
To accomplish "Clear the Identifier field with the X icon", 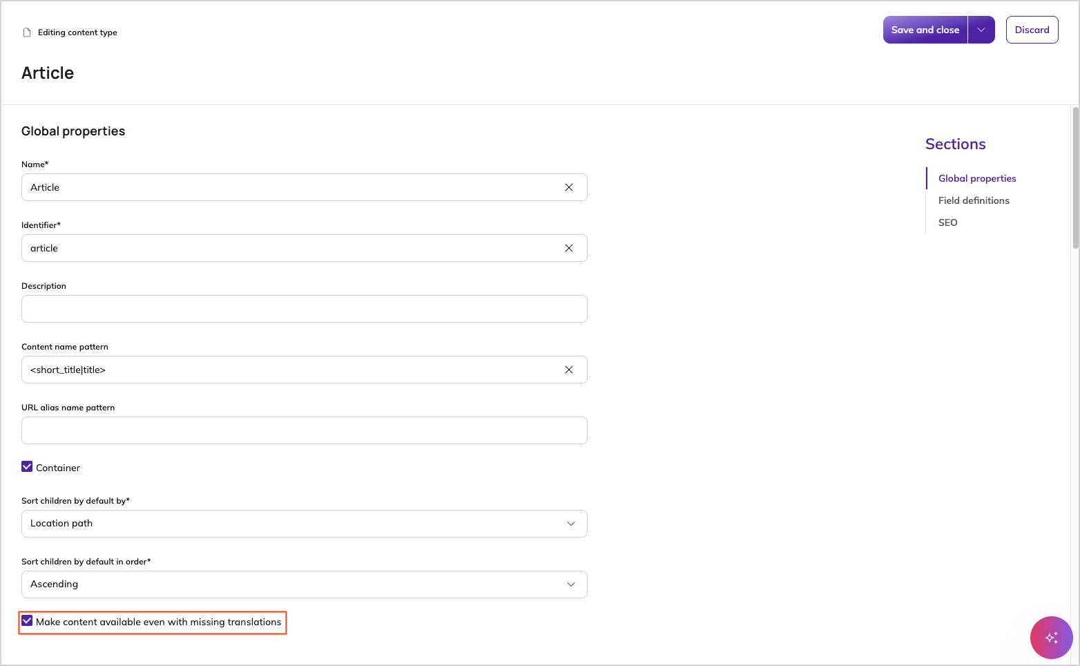I will pyautogui.click(x=569, y=248).
